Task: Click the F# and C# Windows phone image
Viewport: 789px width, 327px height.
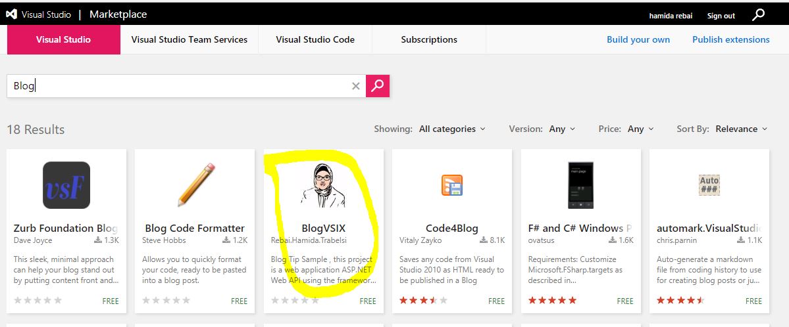Action: coord(580,185)
